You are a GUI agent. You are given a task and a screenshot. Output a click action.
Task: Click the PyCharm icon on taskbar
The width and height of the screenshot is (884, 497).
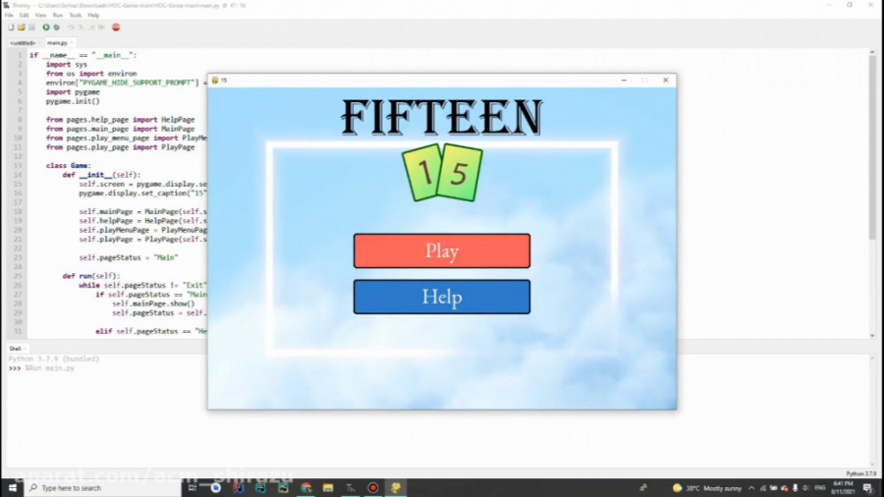coord(283,488)
